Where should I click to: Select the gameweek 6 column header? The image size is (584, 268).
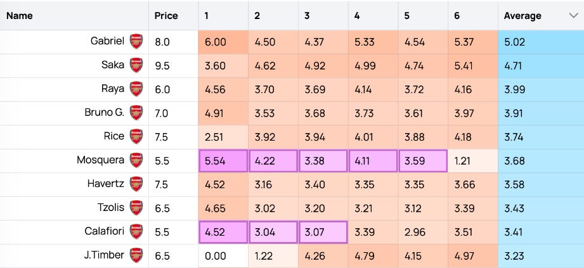472,16
